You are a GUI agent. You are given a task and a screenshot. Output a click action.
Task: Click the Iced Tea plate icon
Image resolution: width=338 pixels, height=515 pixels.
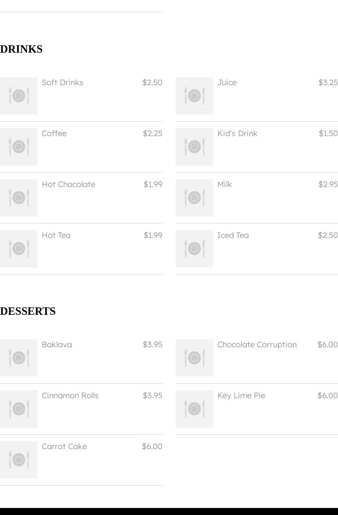pyautogui.click(x=194, y=248)
